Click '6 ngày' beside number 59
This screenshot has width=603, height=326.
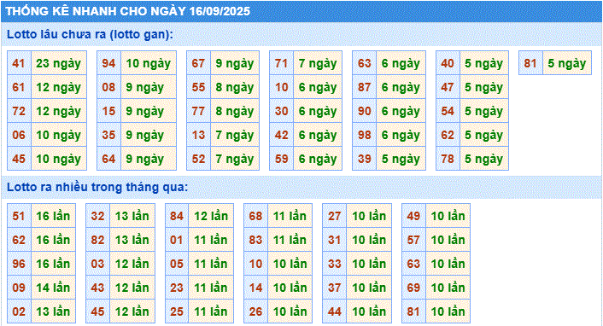[x=318, y=159]
